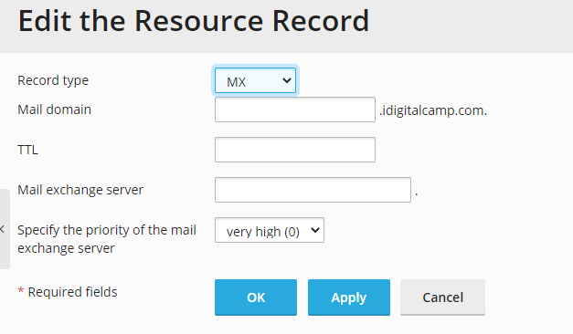Screen dimensions: 573x334
Task: Click the priority of mail exchange server label
Action: click(107, 239)
